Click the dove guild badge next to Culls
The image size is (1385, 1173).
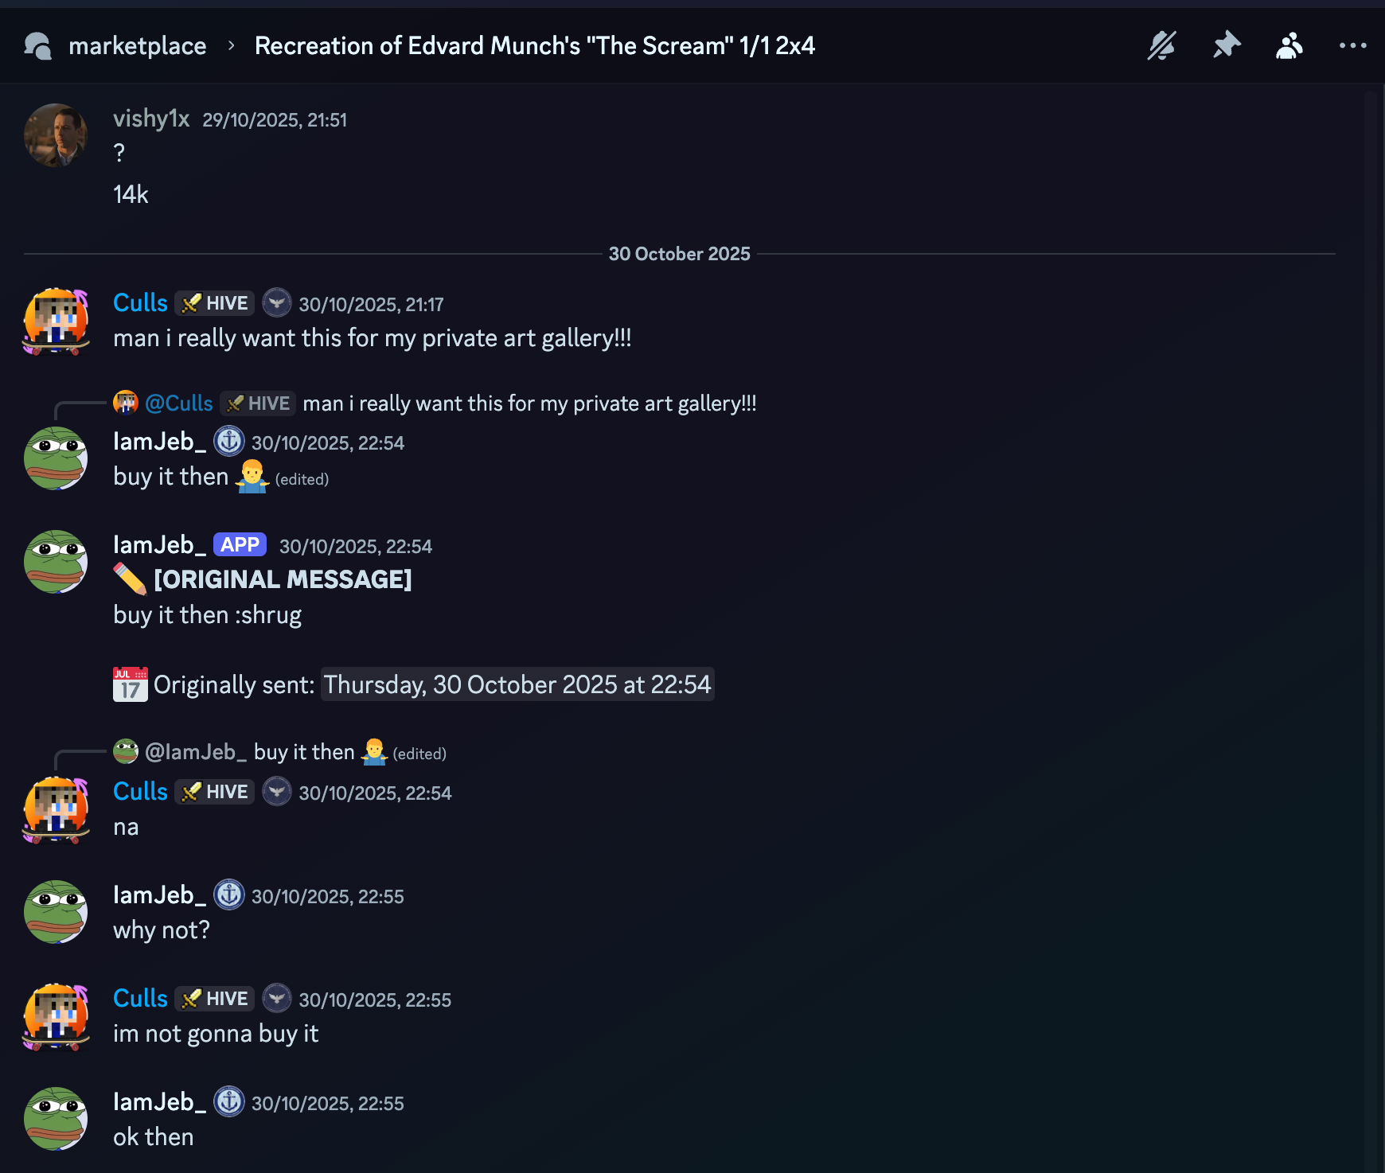[x=276, y=303]
